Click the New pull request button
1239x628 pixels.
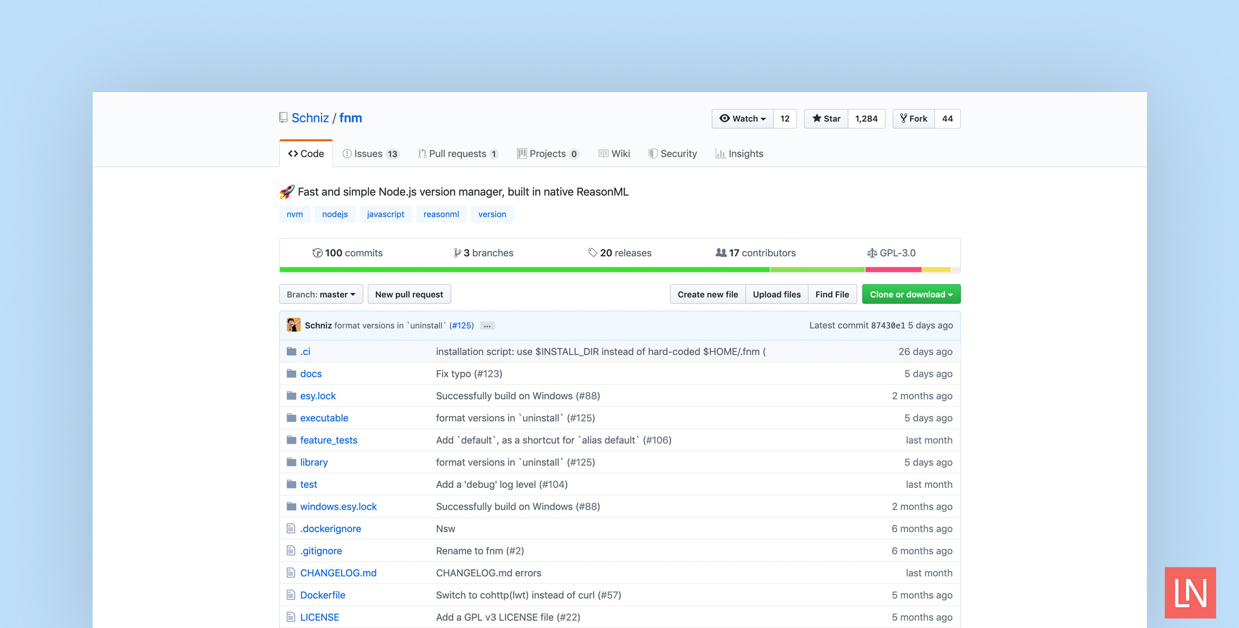[409, 294]
